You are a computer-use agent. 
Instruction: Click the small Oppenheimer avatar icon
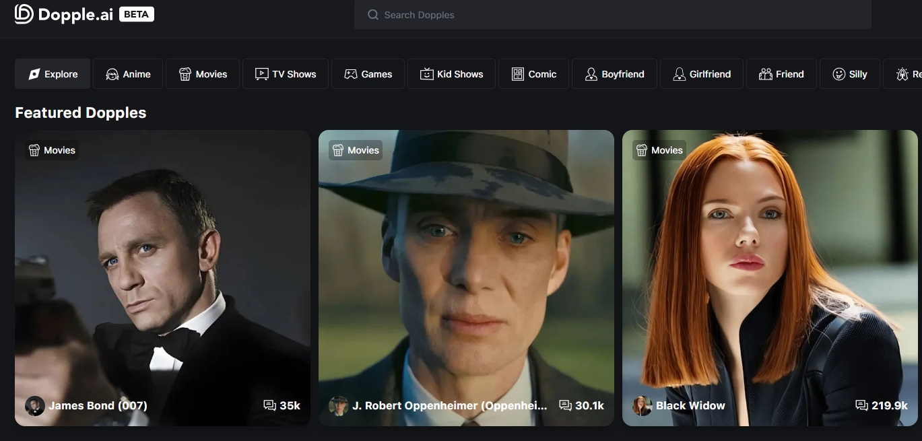339,405
